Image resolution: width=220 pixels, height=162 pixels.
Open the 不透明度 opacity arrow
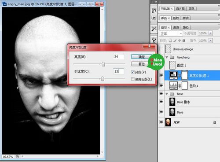[x=210, y=33]
